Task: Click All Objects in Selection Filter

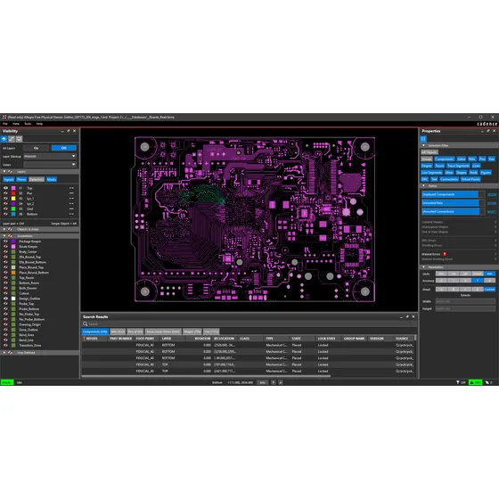Action: (x=429, y=152)
